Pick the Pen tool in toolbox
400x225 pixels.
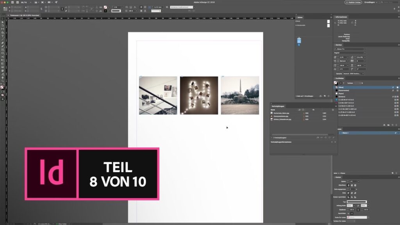(3, 43)
